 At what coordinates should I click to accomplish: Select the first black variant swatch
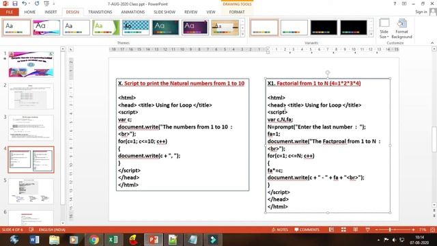(x=324, y=27)
